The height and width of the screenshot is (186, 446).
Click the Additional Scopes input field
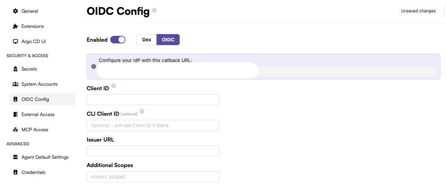[x=153, y=177]
